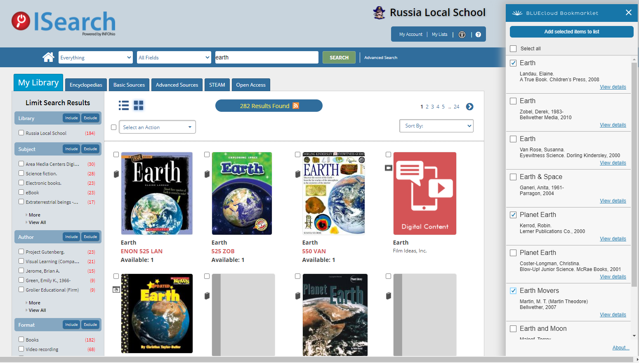Image resolution: width=639 pixels, height=363 pixels.
Task: Open the help question mark icon
Action: 478,35
